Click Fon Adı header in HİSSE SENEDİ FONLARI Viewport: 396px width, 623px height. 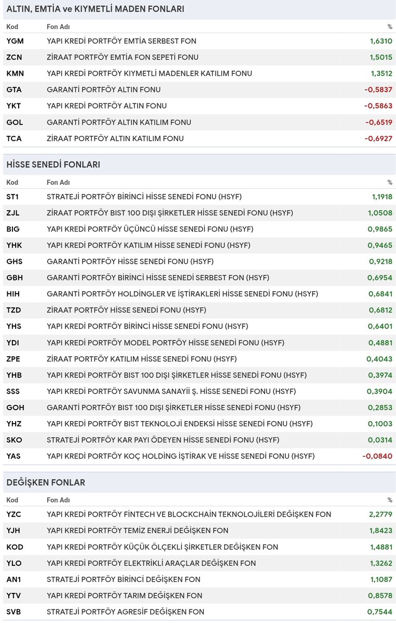58,183
